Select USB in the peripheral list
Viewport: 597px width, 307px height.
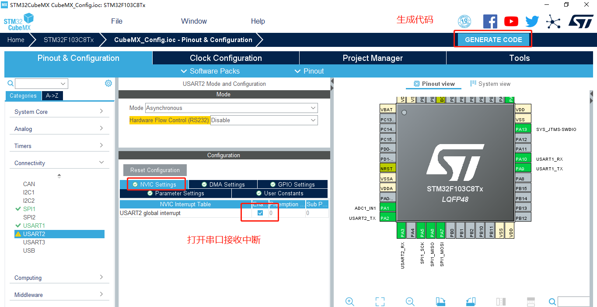pos(29,251)
